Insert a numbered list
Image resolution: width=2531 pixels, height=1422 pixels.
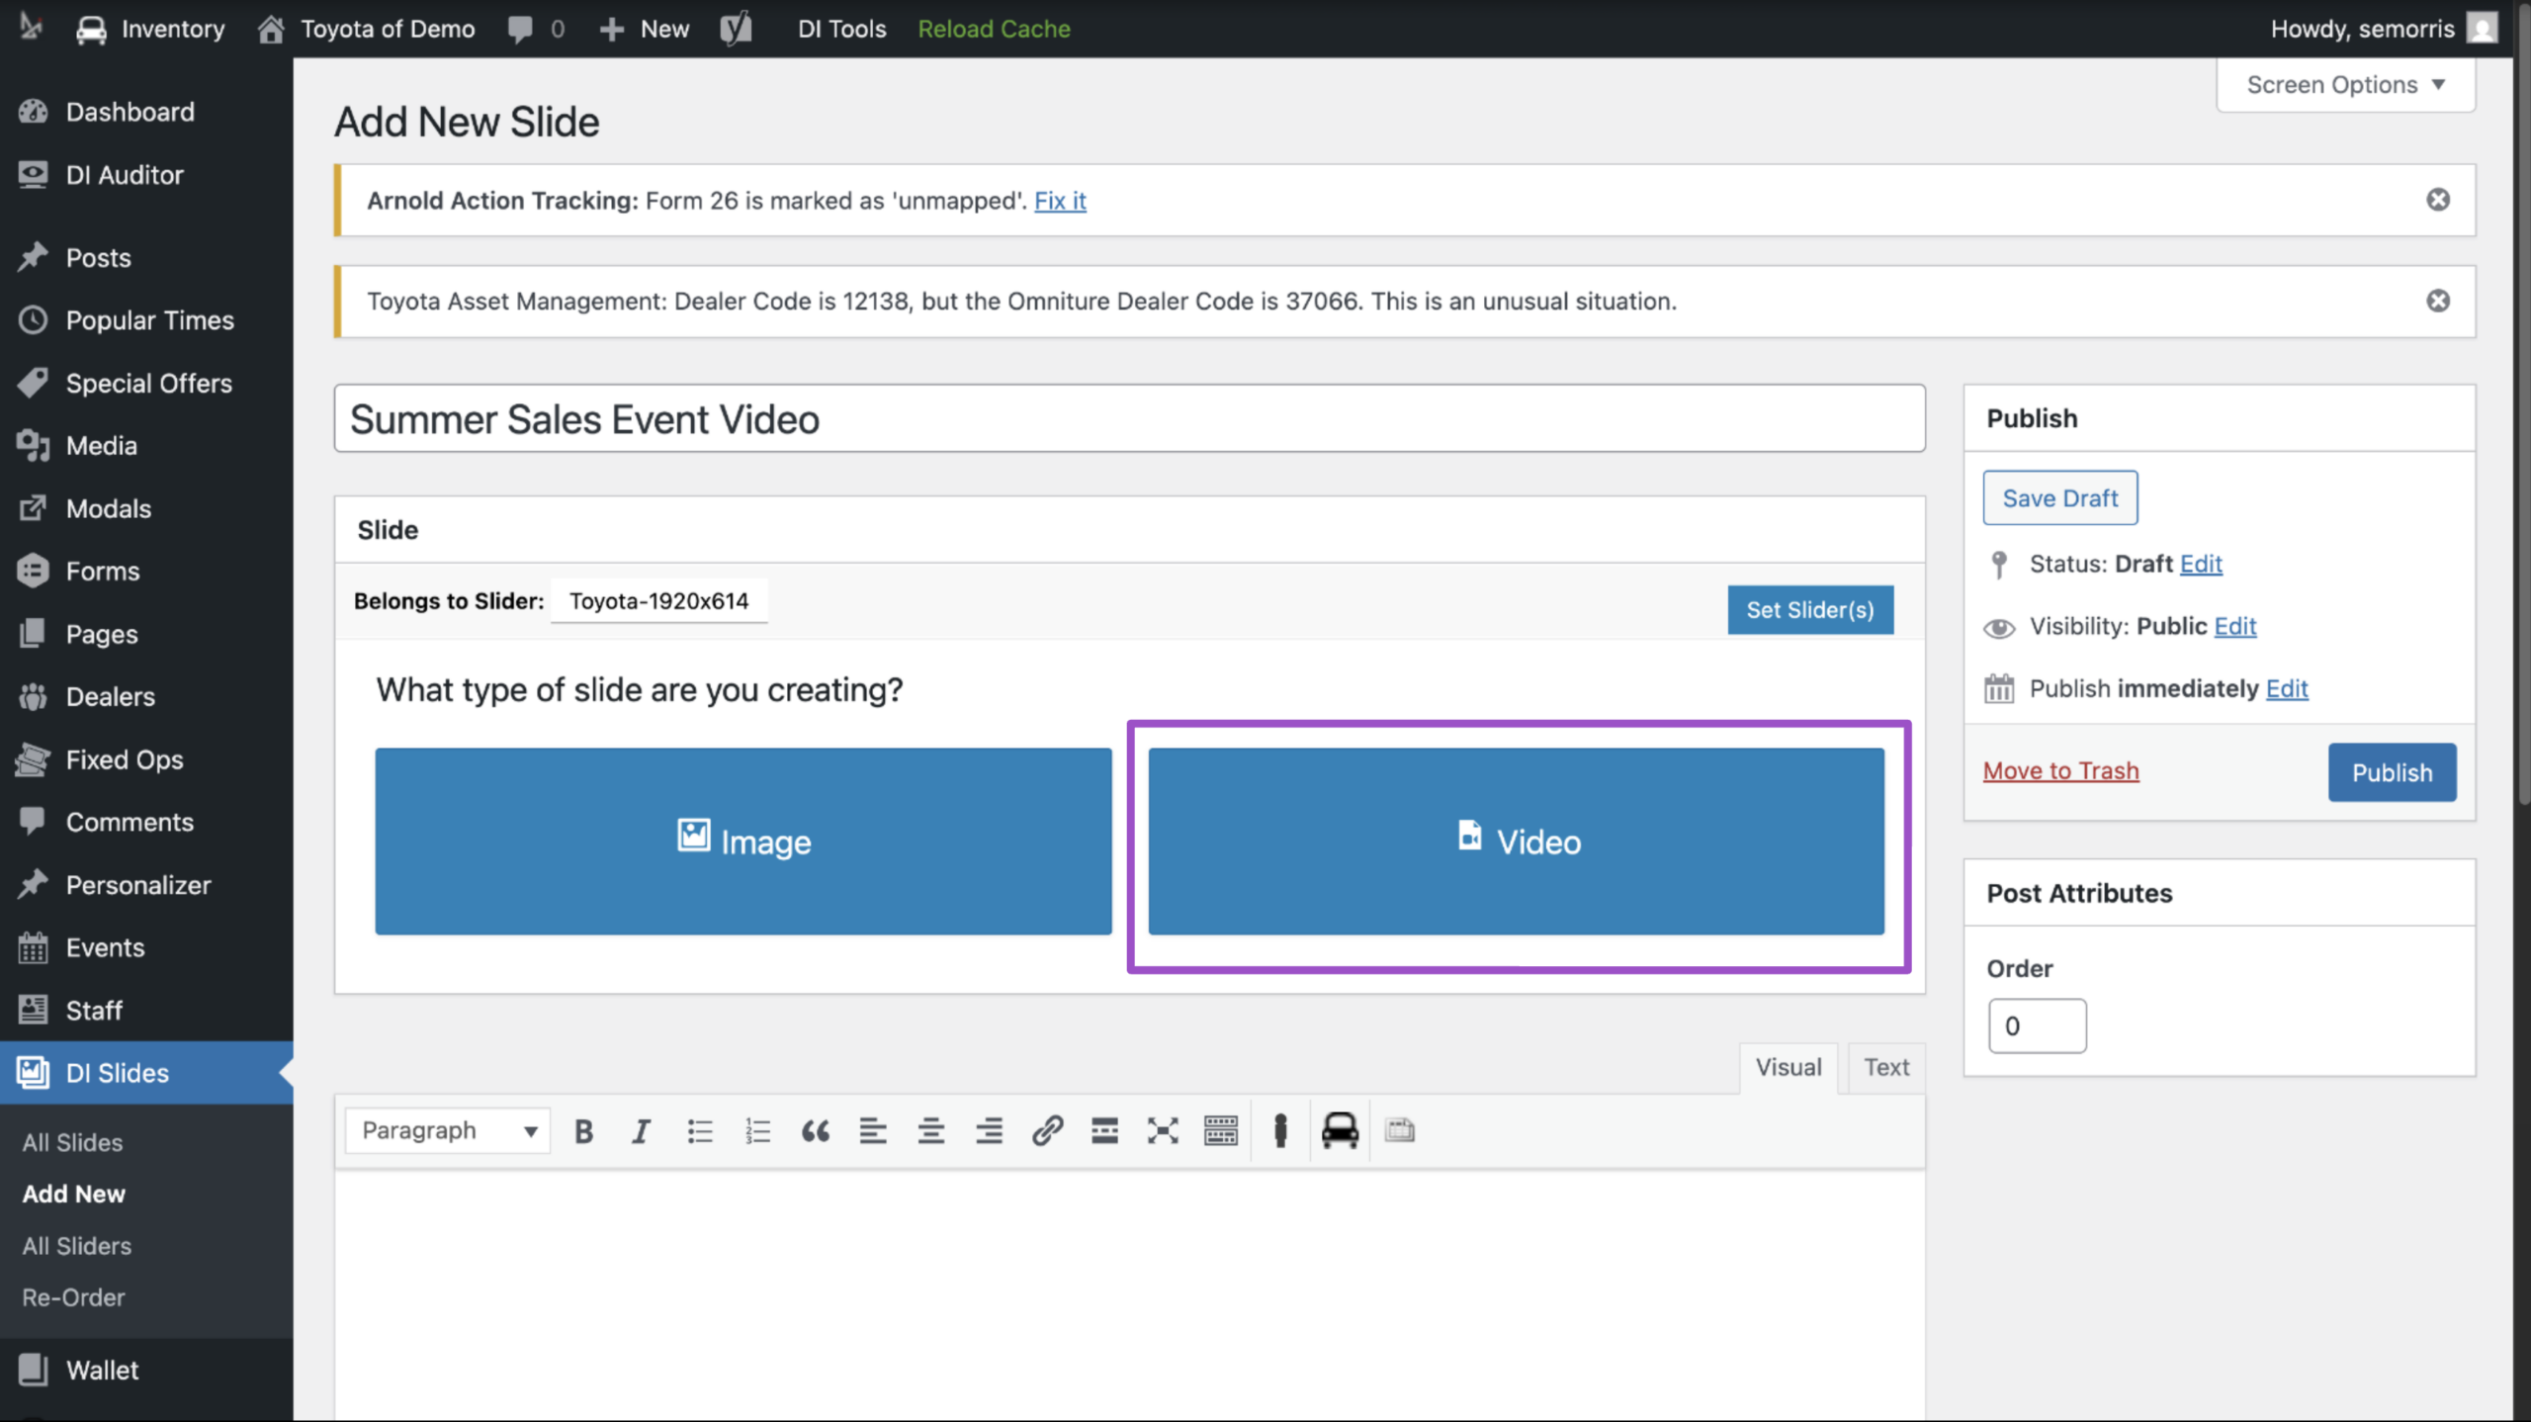[x=757, y=1130]
